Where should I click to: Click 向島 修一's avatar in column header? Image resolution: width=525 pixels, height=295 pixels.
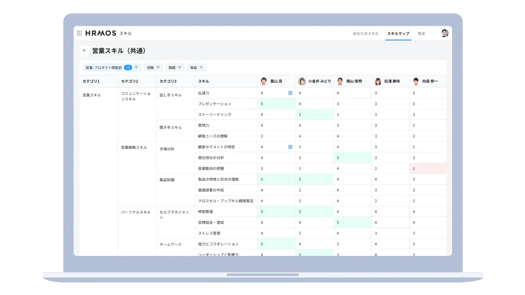(416, 81)
